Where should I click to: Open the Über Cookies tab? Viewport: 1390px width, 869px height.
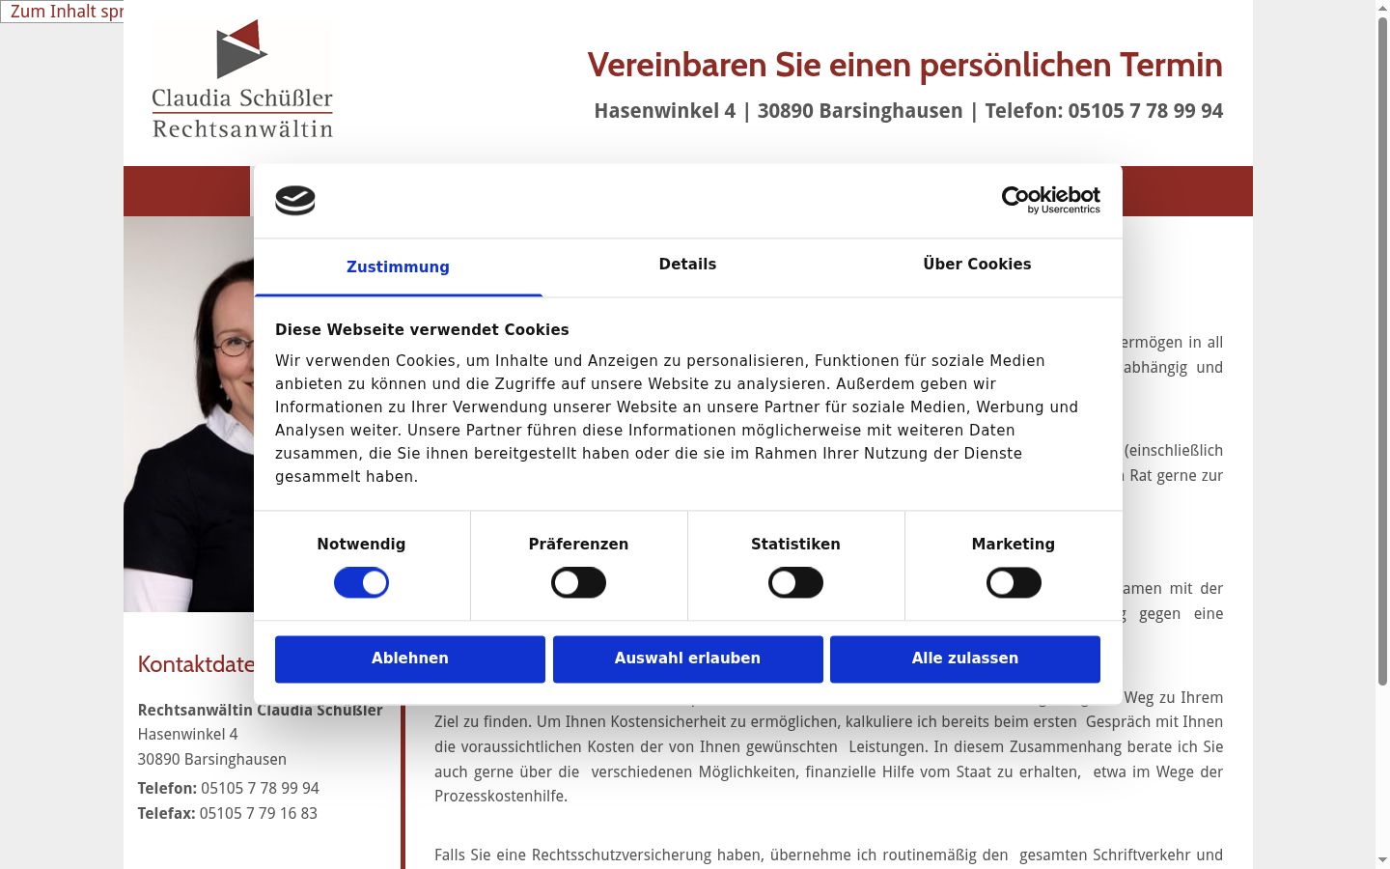[977, 265]
